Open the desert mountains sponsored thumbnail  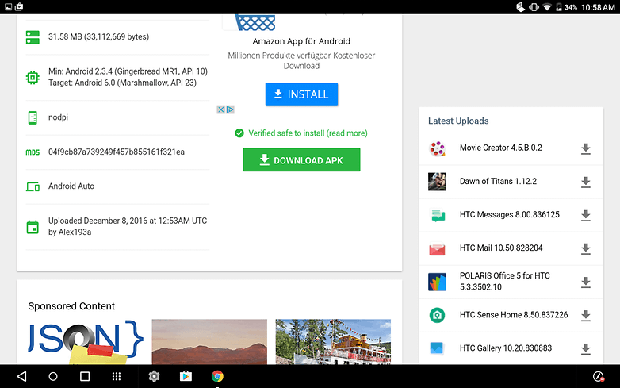coord(209,341)
